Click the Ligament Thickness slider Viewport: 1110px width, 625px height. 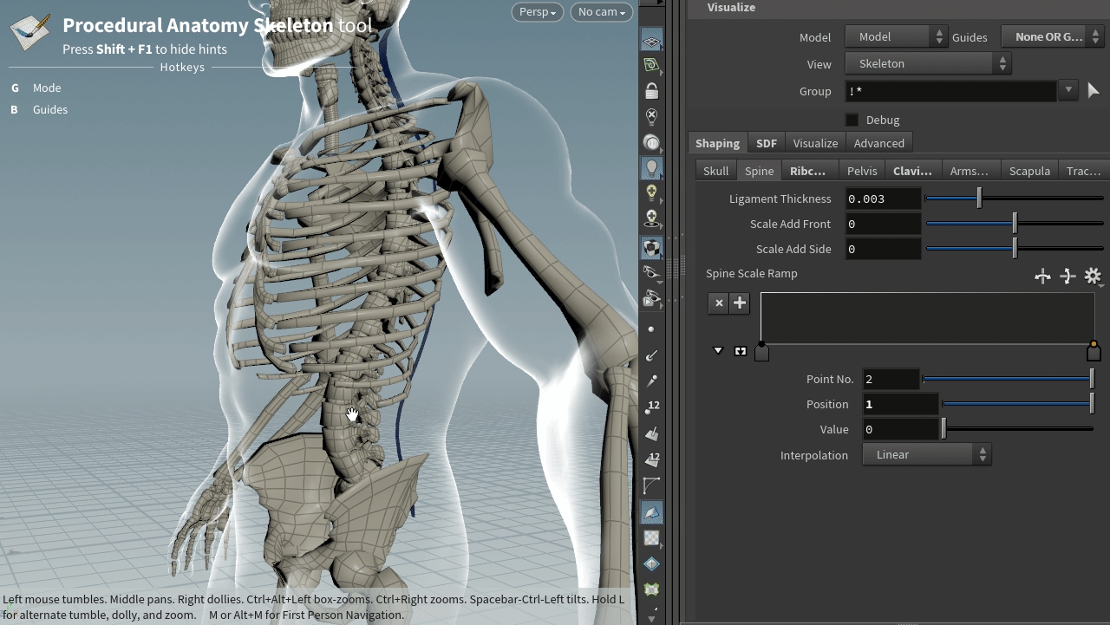(x=1014, y=199)
